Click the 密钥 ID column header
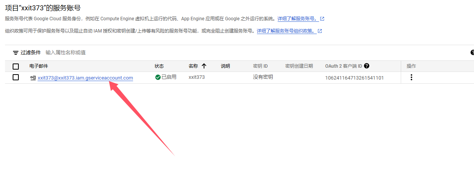 [x=260, y=66]
